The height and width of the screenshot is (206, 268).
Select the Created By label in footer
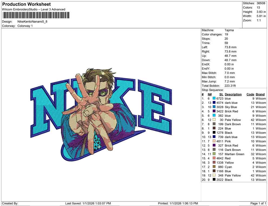[10, 203]
